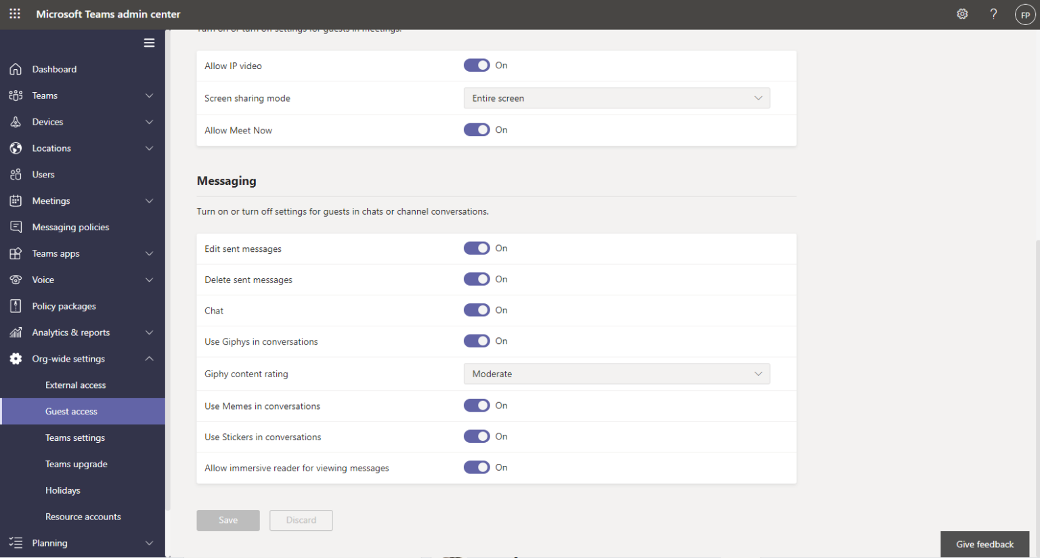Collapse the navigation with the hamburger icon
This screenshot has width=1040, height=558.
point(149,42)
